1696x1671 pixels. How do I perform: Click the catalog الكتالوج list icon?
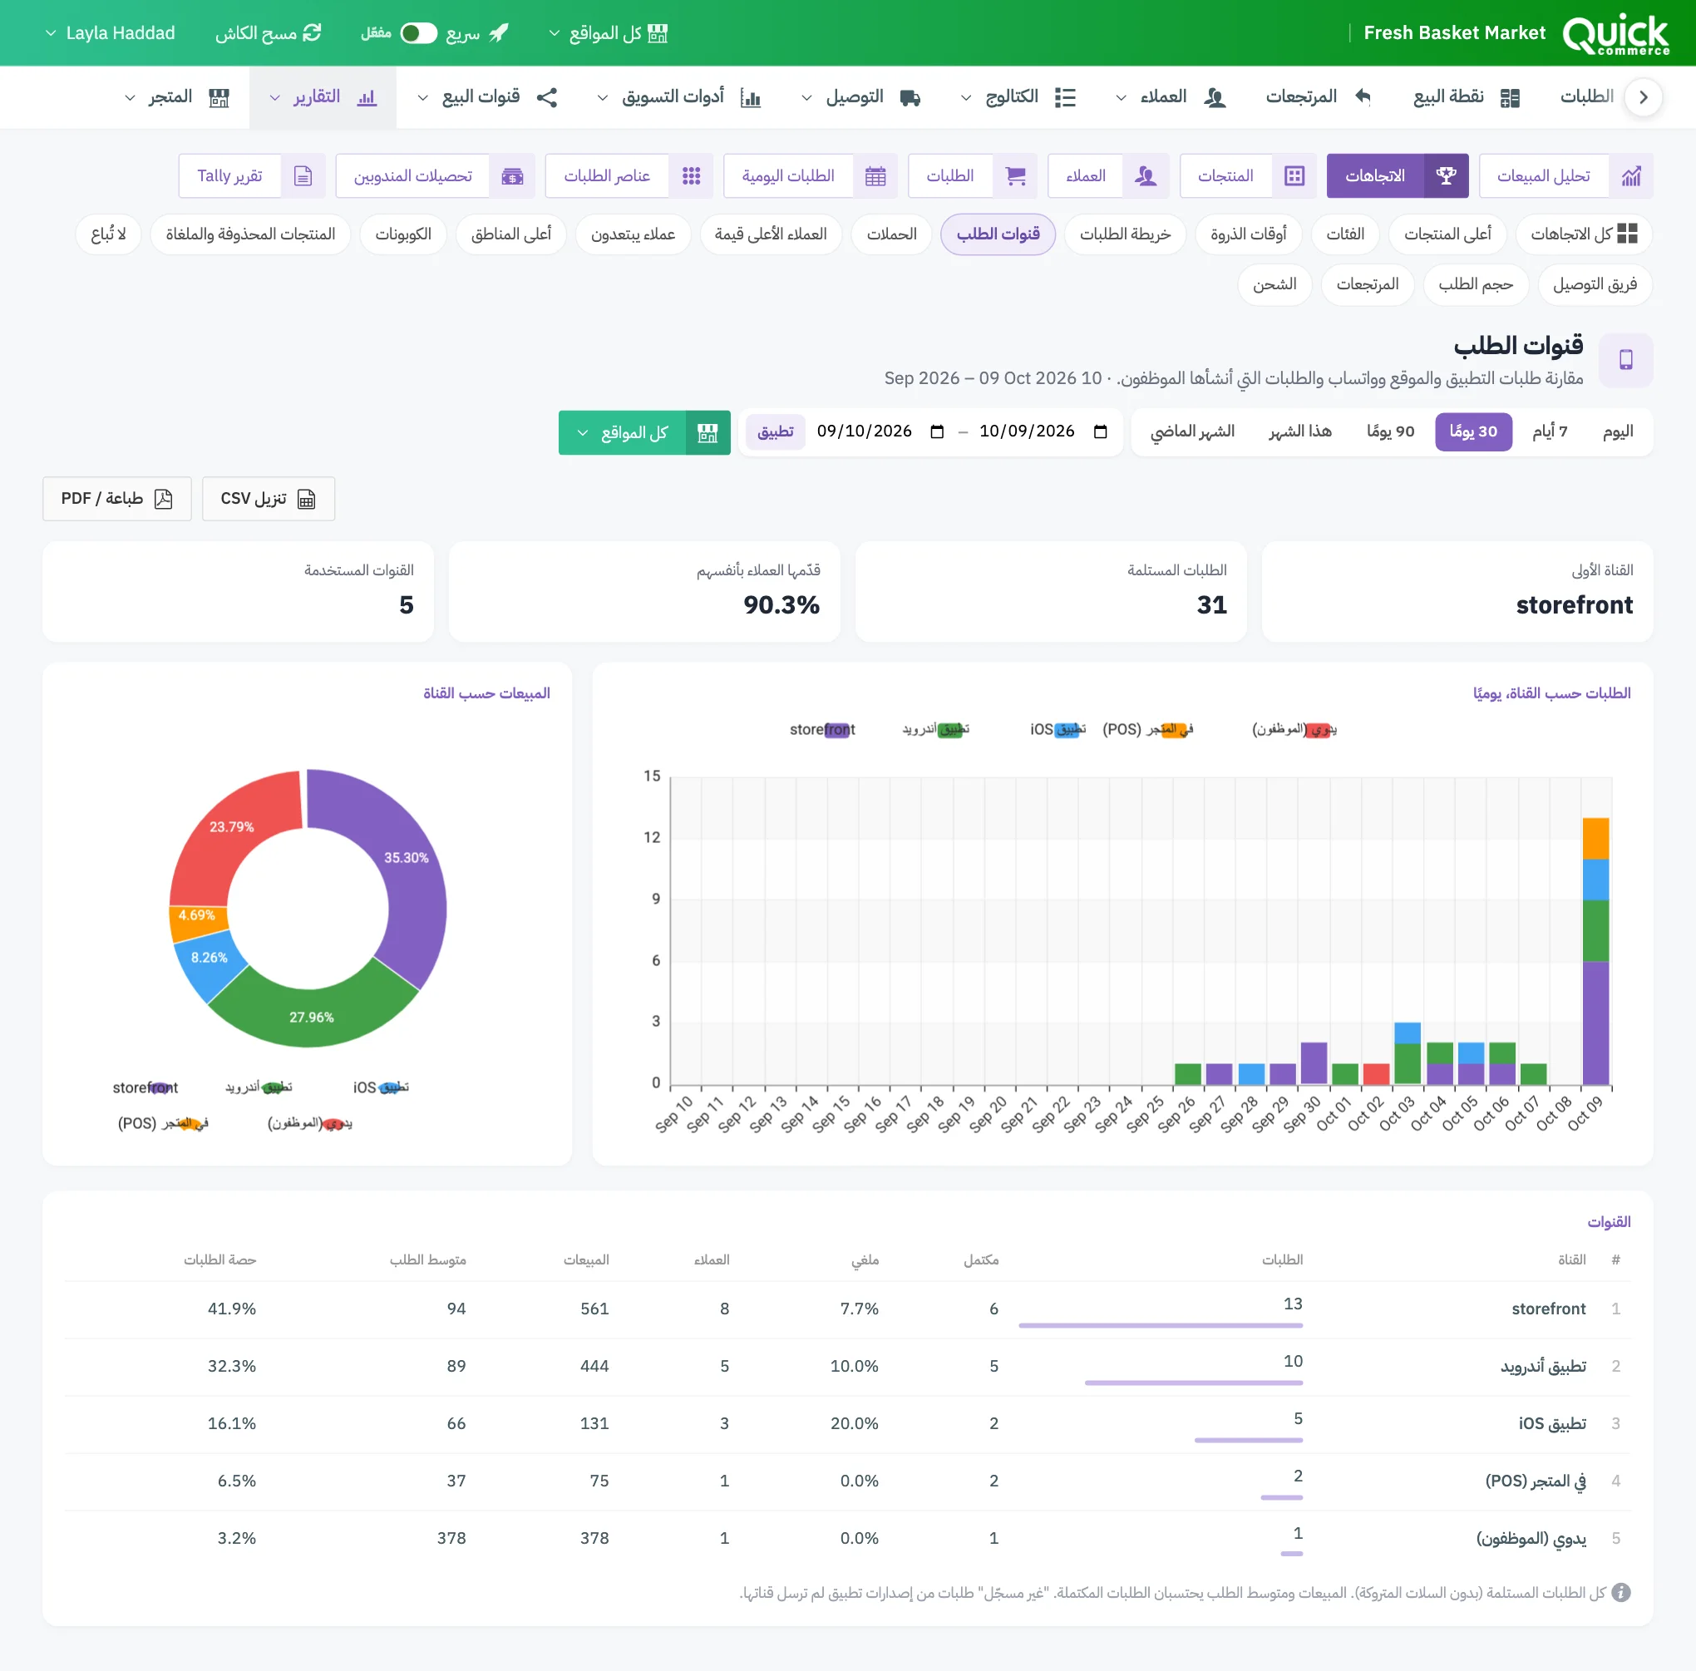point(1065,97)
